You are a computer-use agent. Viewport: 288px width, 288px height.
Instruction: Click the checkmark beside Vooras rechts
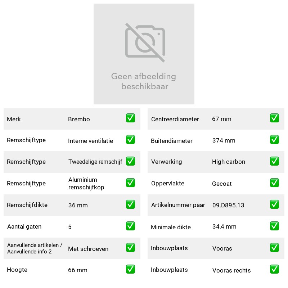click(x=274, y=269)
